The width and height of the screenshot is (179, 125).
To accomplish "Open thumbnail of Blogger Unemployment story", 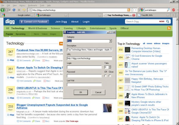I will 107,108.
